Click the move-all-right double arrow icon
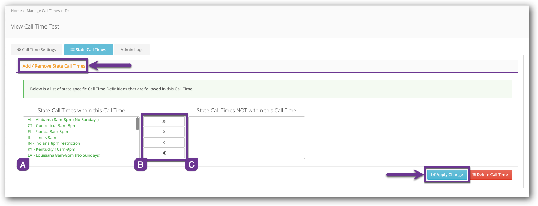This screenshot has height=206, width=538. click(163, 121)
